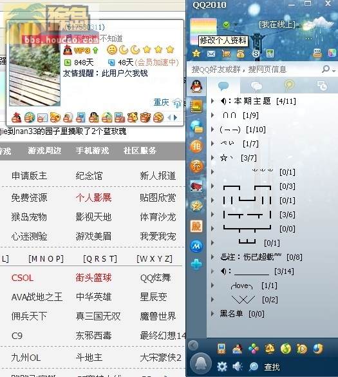This screenshot has height=377, width=338.
Task: Switch to the recent contacts tab
Action: point(322,86)
